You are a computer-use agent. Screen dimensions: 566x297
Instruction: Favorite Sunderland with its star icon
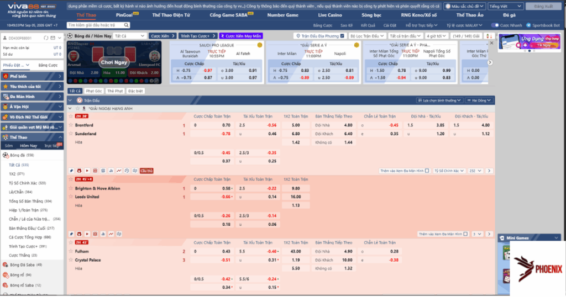[x=71, y=134]
